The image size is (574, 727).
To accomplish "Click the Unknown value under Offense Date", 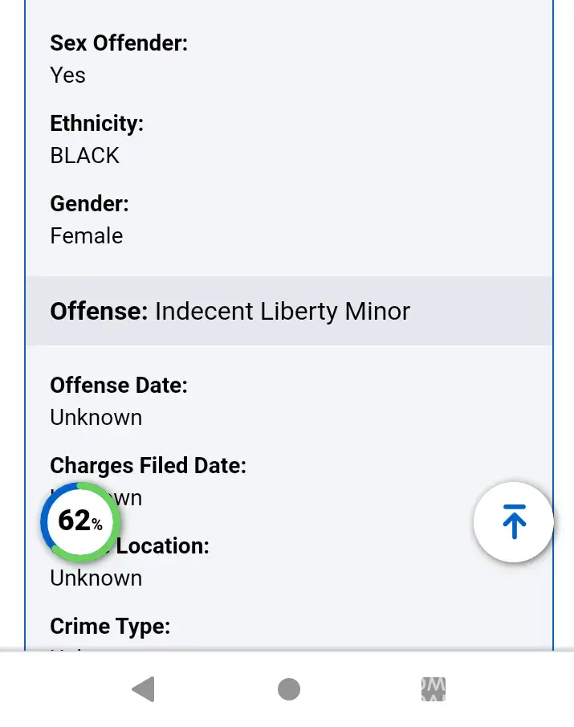I will click(96, 418).
